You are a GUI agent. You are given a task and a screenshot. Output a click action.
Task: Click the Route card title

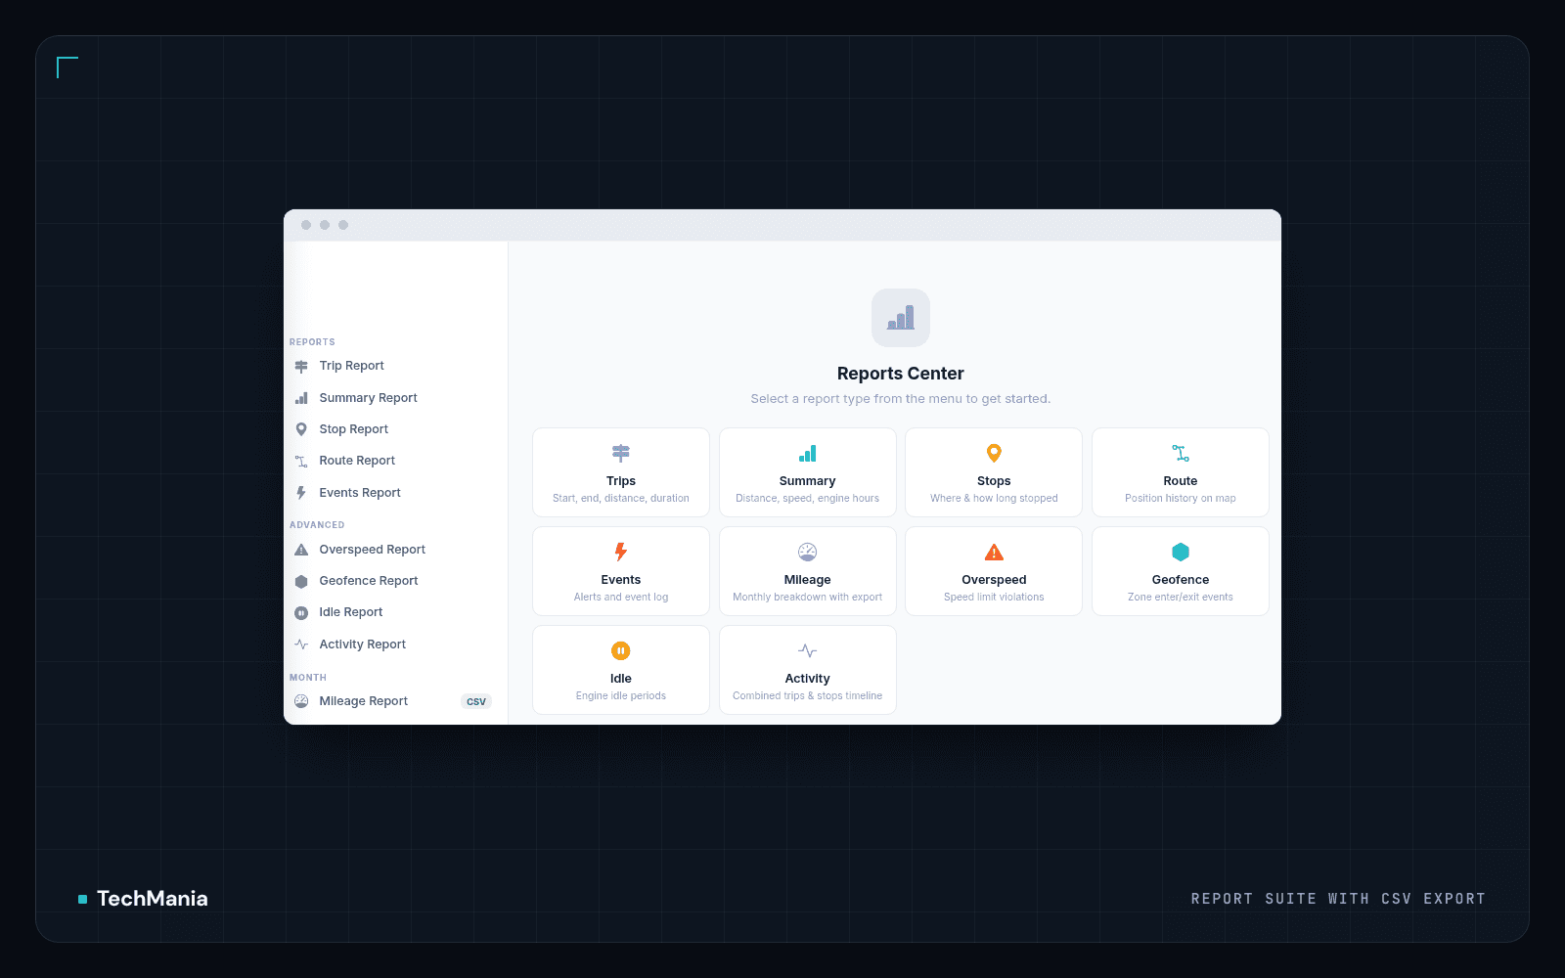pos(1181,481)
